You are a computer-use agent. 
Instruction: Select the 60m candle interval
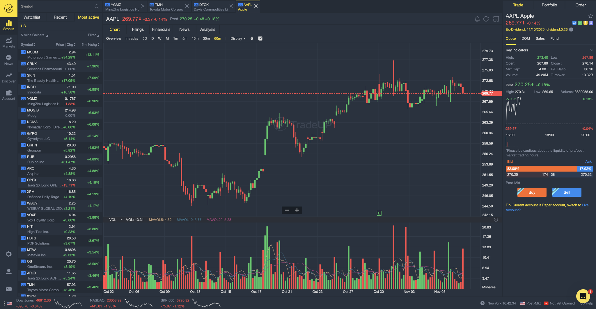(x=217, y=38)
